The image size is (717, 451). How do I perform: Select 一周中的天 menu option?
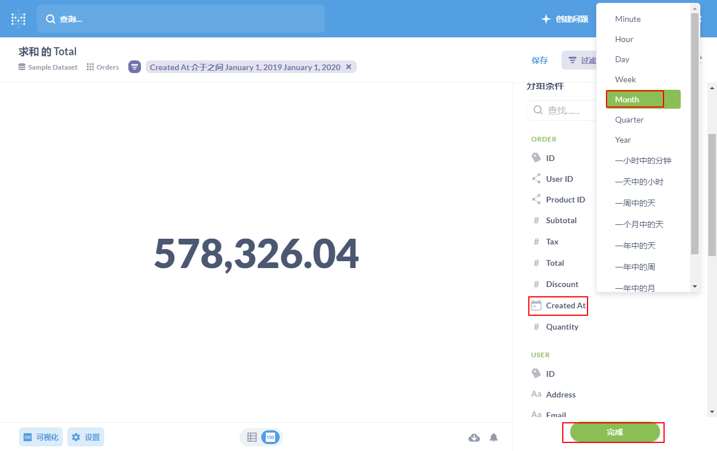coord(635,203)
